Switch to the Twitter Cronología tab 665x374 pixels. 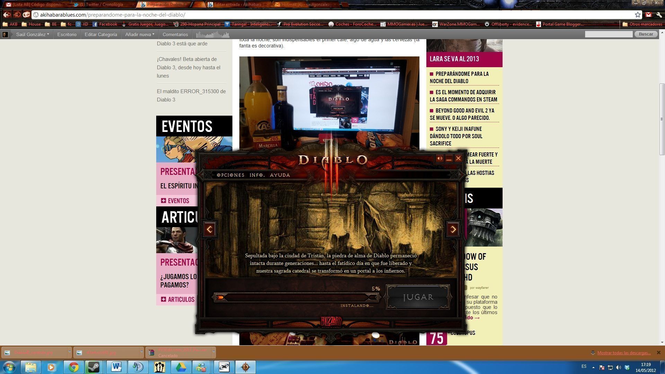coord(101,5)
